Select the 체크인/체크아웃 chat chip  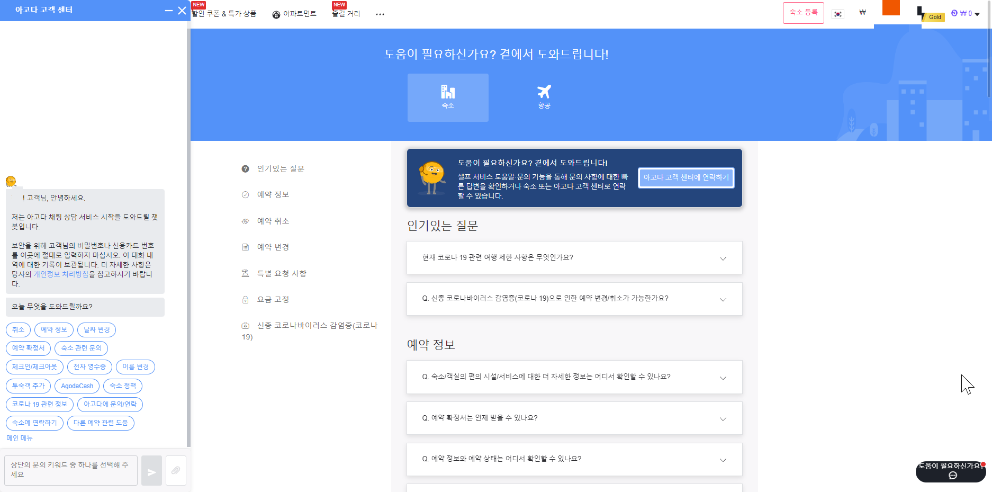point(34,367)
